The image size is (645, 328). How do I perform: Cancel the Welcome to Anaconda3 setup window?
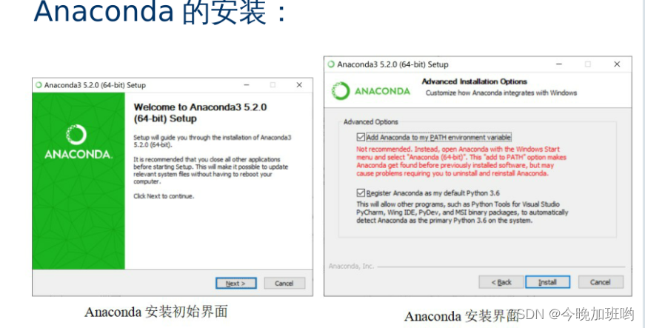click(284, 283)
